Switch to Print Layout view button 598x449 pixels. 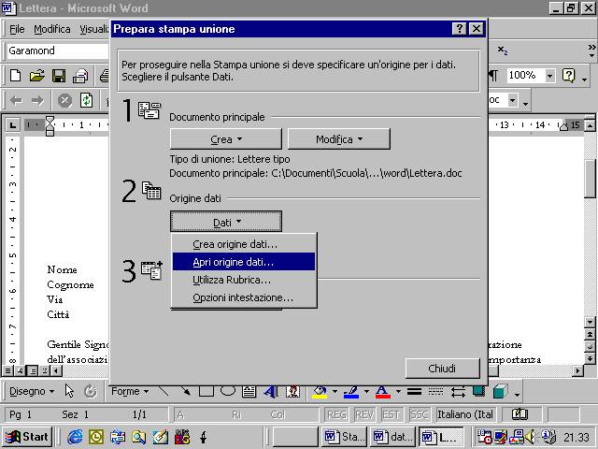pyautogui.click(x=34, y=370)
